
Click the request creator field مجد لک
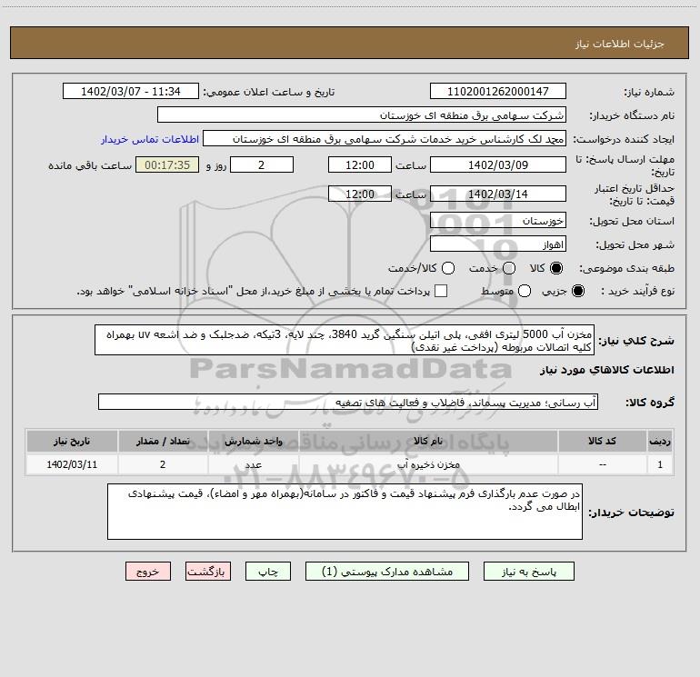pyautogui.click(x=385, y=139)
